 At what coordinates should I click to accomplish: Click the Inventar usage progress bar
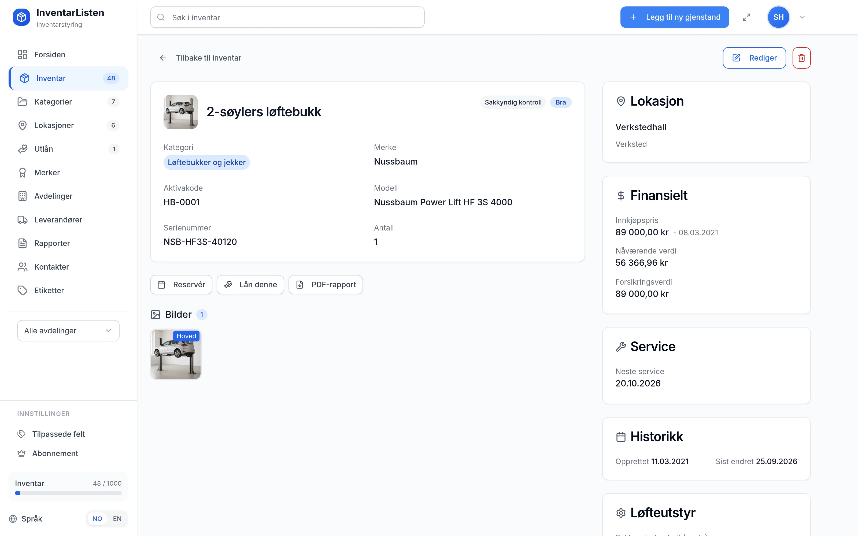coord(68,493)
